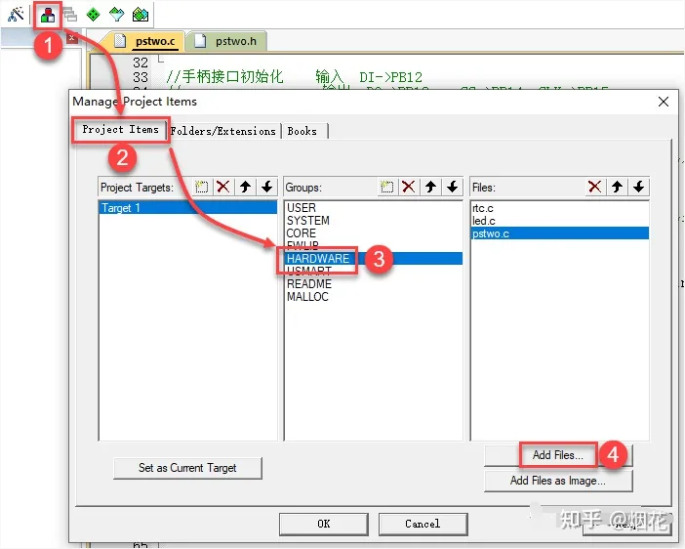Image resolution: width=685 pixels, height=549 pixels.
Task: Close the Manage Project Items dialog
Action: [664, 102]
